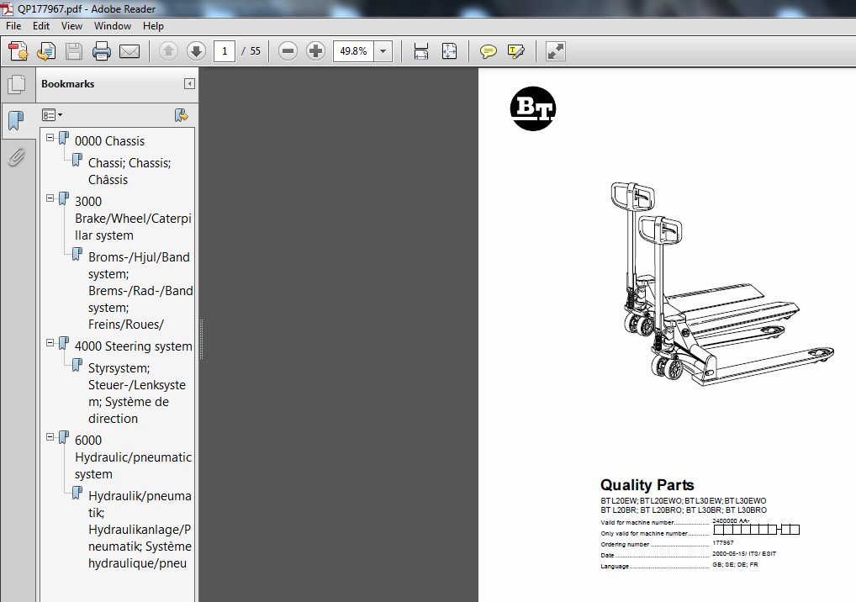Open the zoom level dropdown arrow
856x602 pixels.
click(383, 51)
